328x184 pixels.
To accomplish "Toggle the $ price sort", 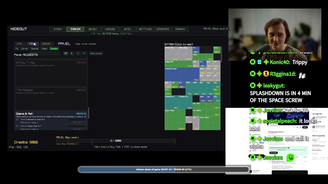I will pyautogui.click(x=71, y=53).
